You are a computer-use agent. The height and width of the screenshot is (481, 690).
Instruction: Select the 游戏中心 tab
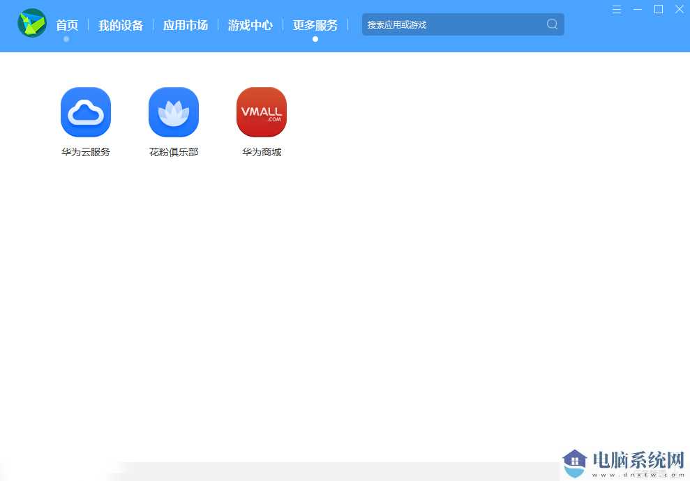tap(250, 25)
